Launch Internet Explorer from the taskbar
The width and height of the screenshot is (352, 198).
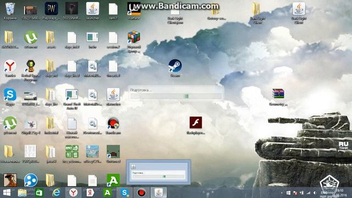[x=56, y=193]
